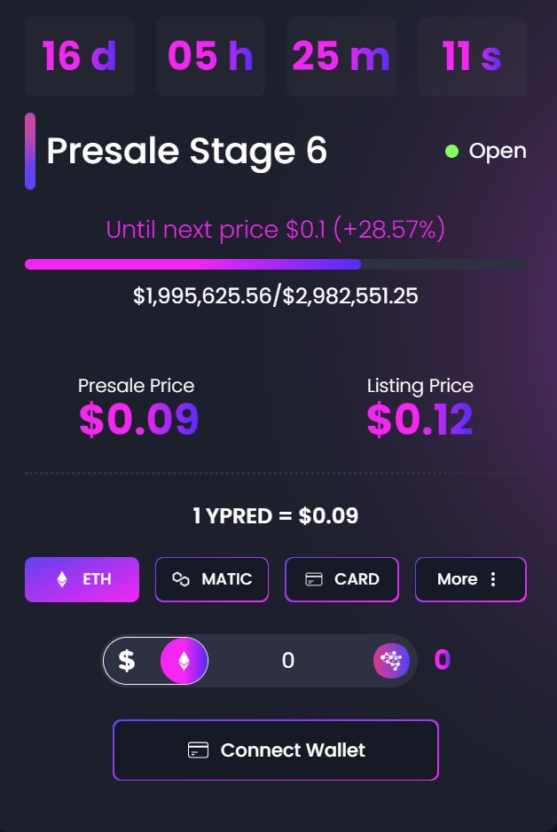Click the YPRED token logo icon
This screenshot has width=557, height=832.
click(391, 661)
